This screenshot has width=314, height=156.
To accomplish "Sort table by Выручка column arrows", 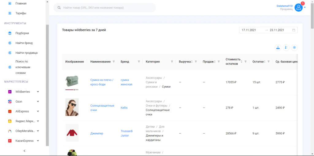I will 192,62.
